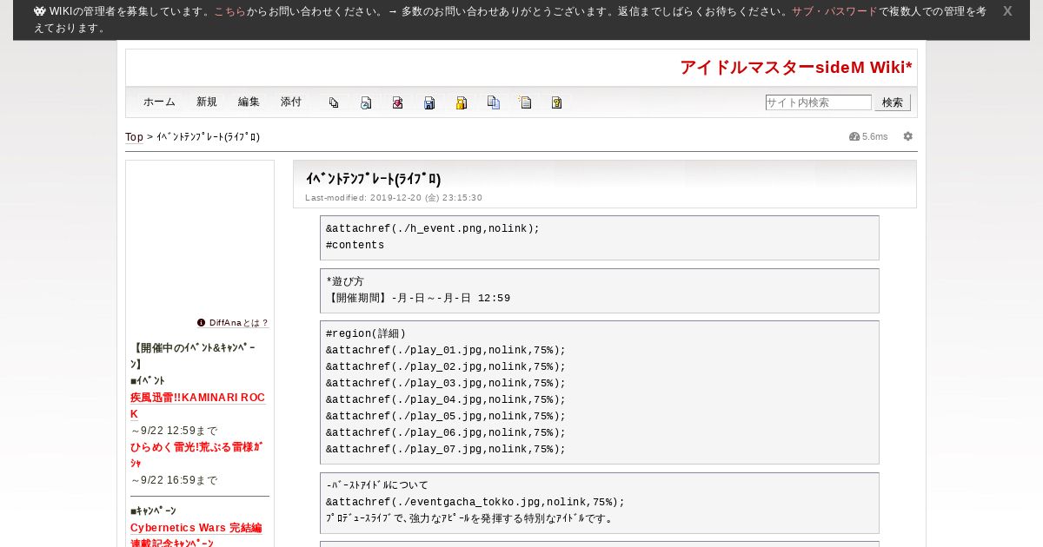
Task: Choose 編集 to edit the page
Action: [x=249, y=102]
